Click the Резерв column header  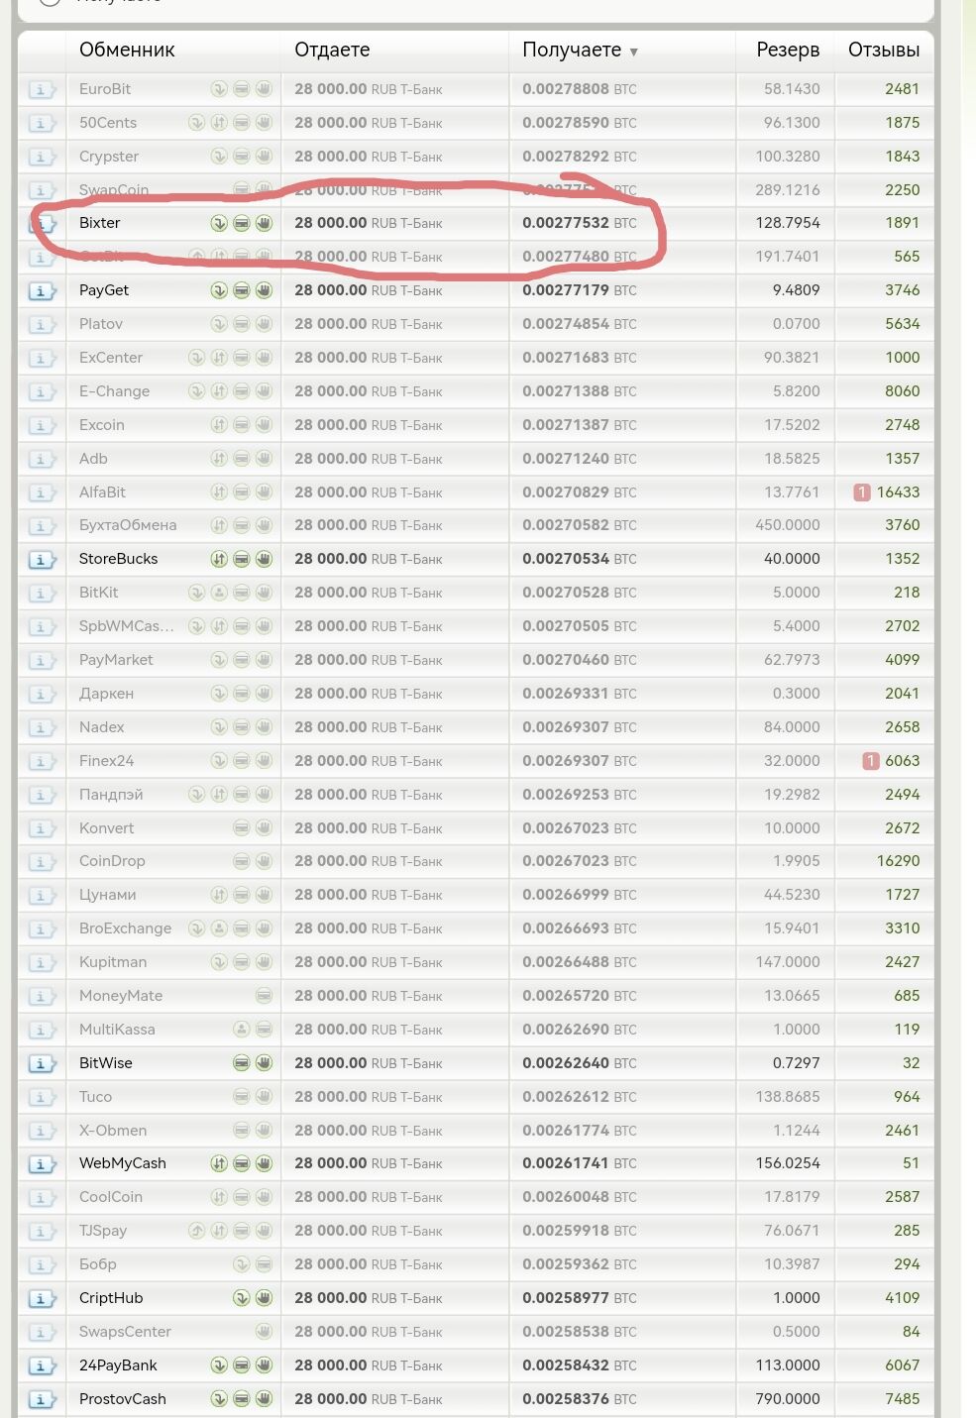pyautogui.click(x=788, y=50)
